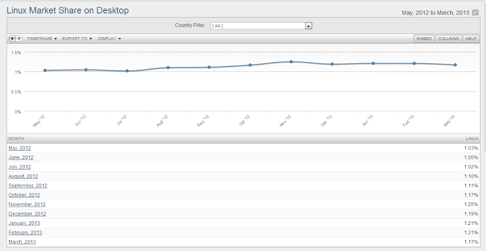The image size is (486, 251).
Task: Open the March, 2013 link
Action: point(22,242)
